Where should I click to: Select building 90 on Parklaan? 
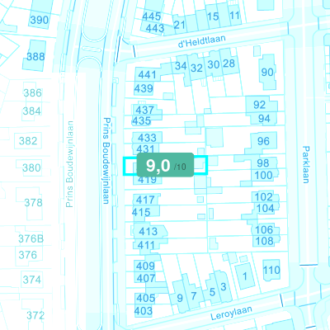pos(267,72)
